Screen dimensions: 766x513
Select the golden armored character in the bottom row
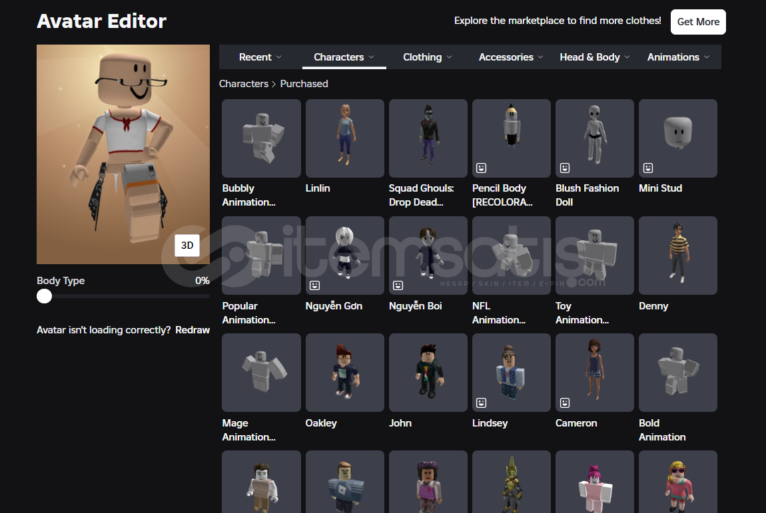pyautogui.click(x=512, y=482)
